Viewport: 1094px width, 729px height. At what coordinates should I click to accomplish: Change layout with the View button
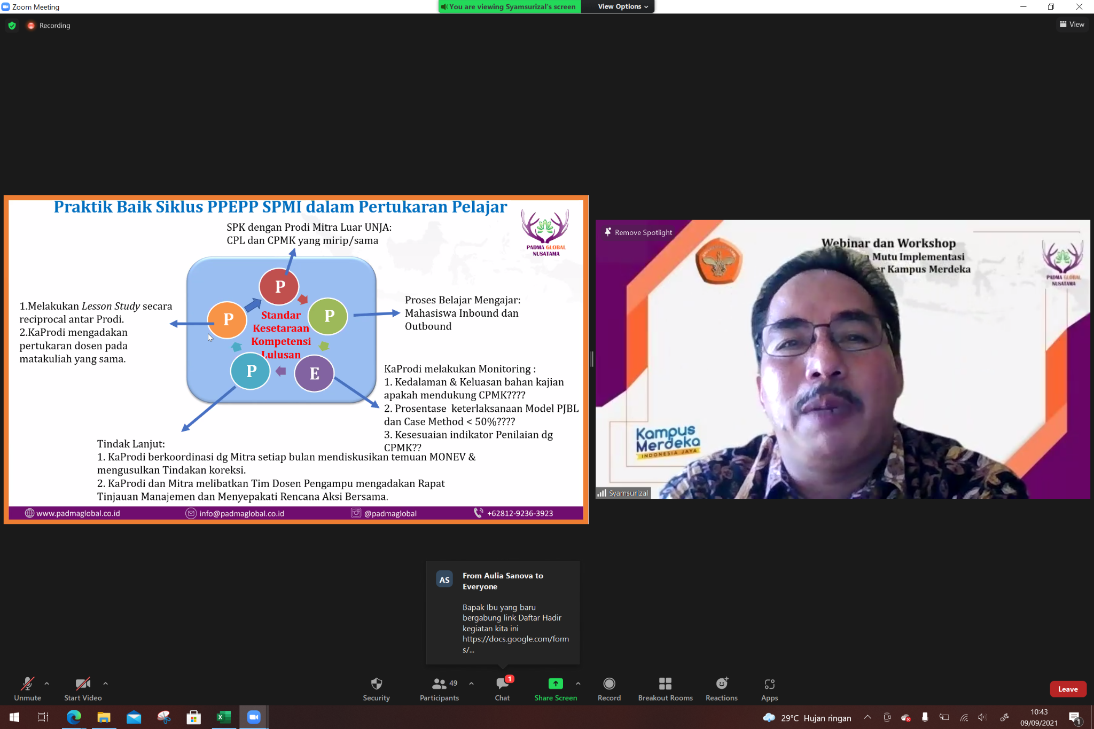1072,24
